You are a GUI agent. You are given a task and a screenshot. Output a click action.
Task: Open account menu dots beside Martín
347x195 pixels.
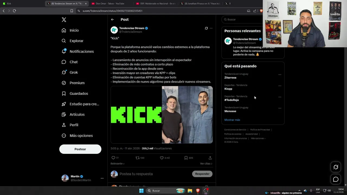tap(102, 178)
